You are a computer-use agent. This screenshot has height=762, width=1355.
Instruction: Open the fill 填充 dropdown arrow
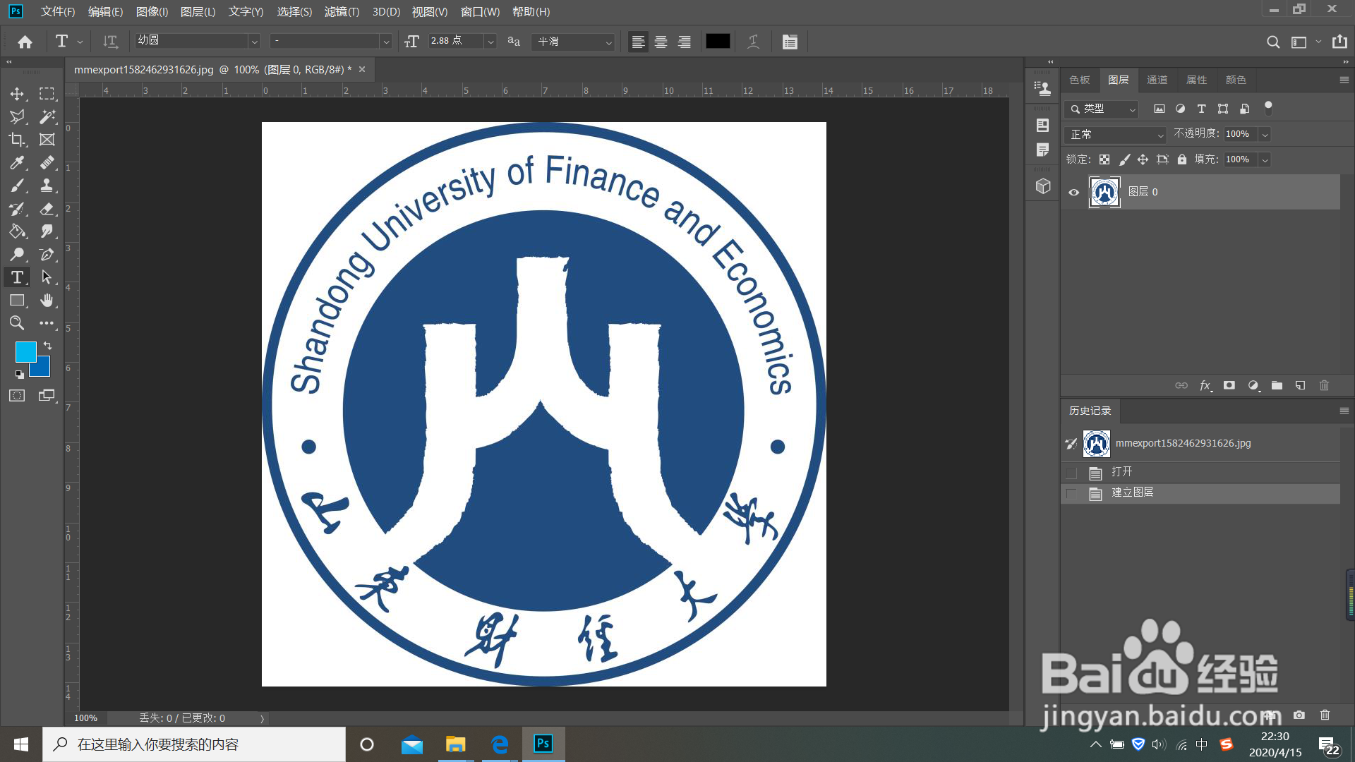[x=1265, y=160]
